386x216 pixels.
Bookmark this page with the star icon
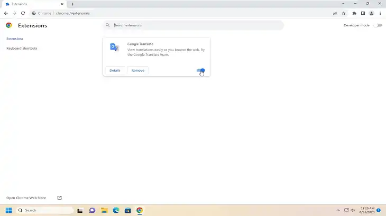pos(344,13)
